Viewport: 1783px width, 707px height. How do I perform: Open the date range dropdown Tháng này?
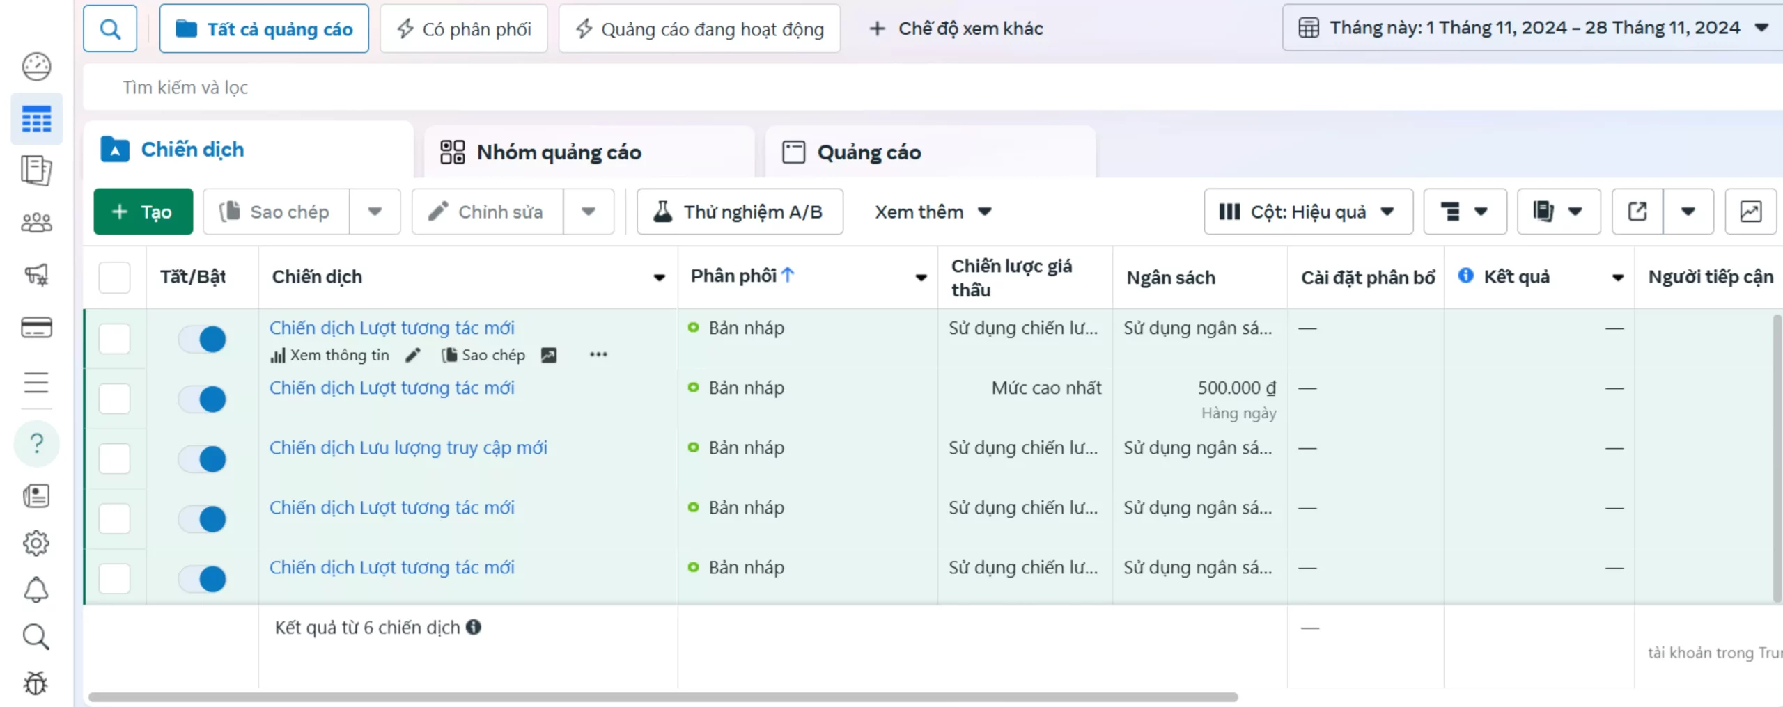pos(1532,29)
